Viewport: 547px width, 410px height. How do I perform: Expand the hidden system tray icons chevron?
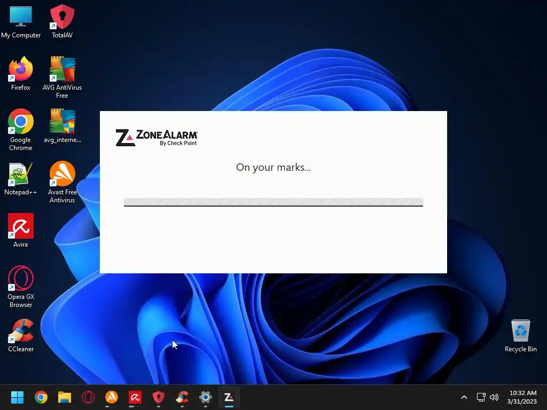[x=464, y=397]
